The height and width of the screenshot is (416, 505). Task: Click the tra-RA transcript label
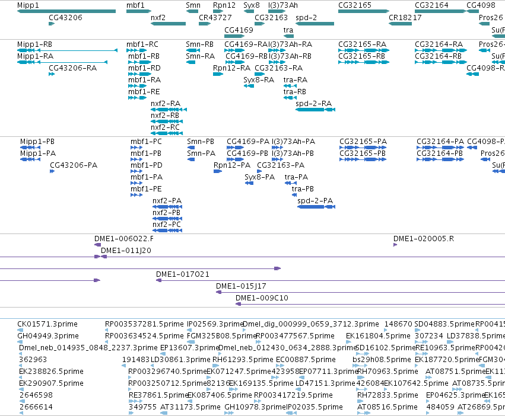coord(296,80)
